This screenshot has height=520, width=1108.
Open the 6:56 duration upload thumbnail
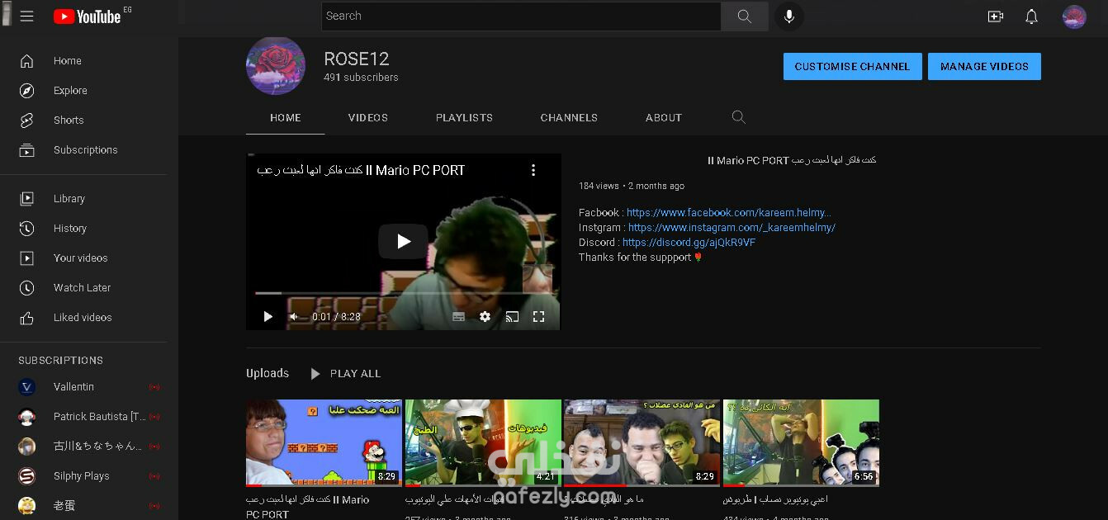point(801,443)
